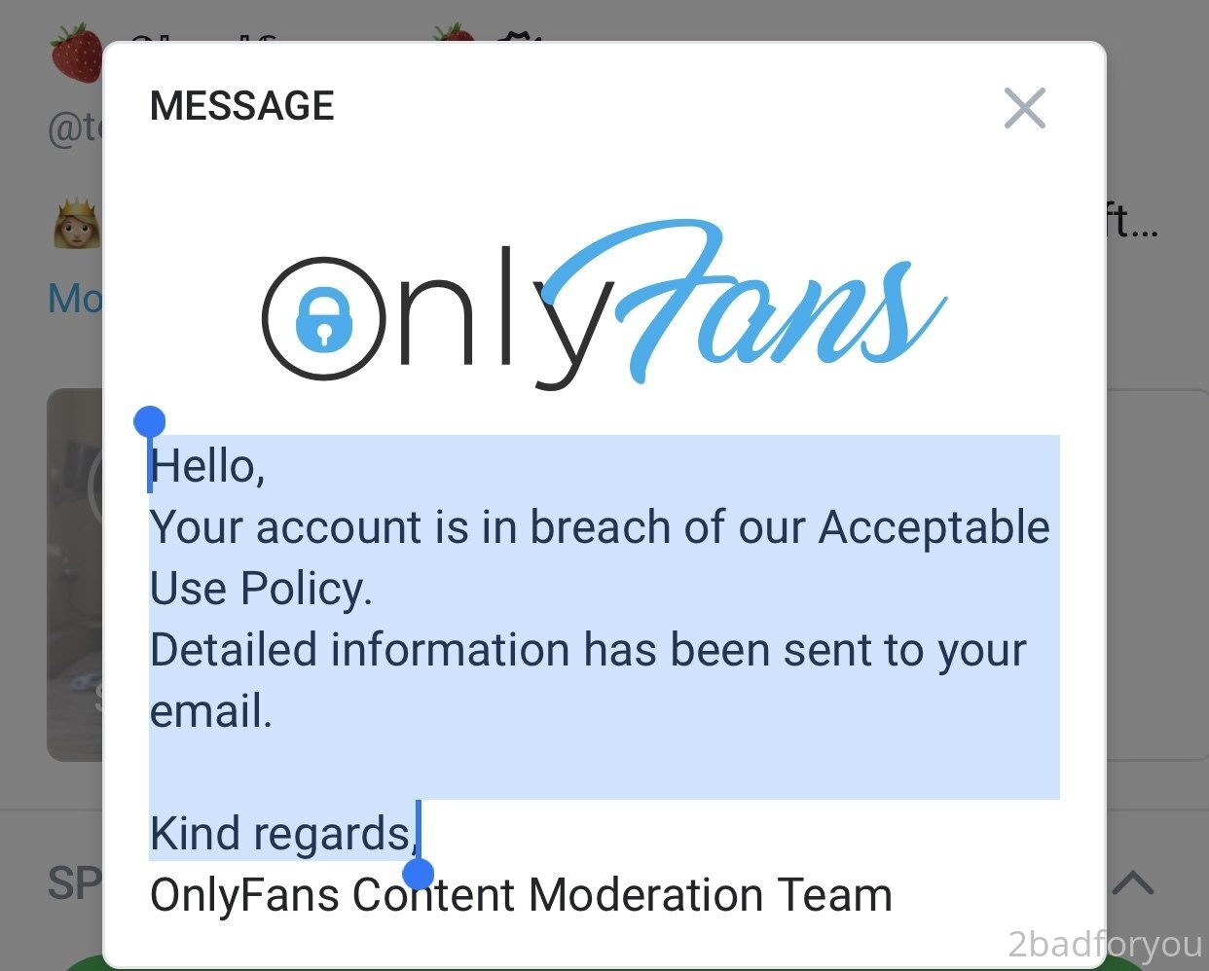Viewport: 1209px width, 971px height.
Task: Tap the bottom text selection end handle
Action: click(418, 874)
